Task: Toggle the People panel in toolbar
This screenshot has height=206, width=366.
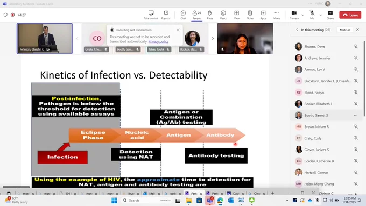Action: tap(196, 15)
